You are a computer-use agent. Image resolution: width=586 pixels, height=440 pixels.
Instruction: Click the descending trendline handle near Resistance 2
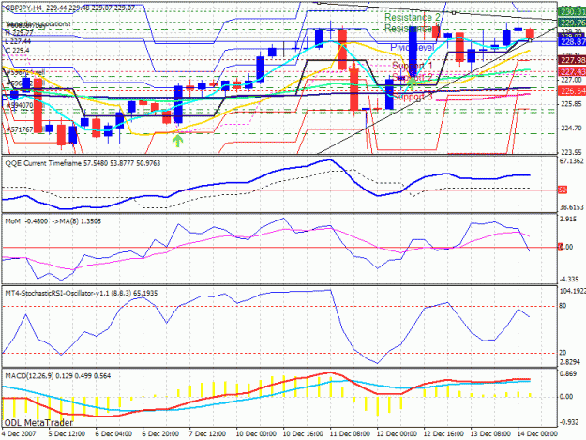[453, 13]
